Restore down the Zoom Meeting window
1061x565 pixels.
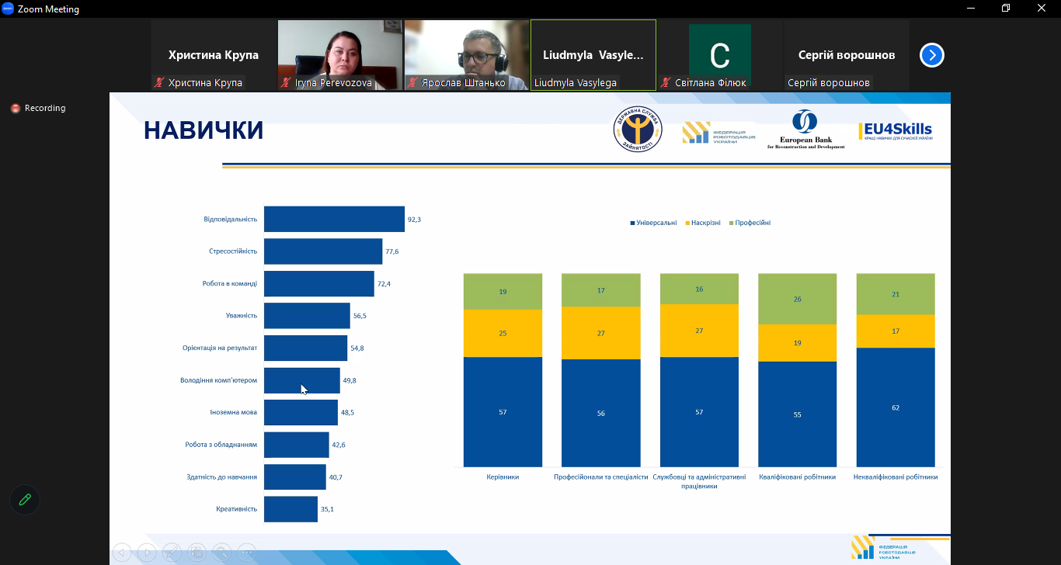click(1005, 9)
